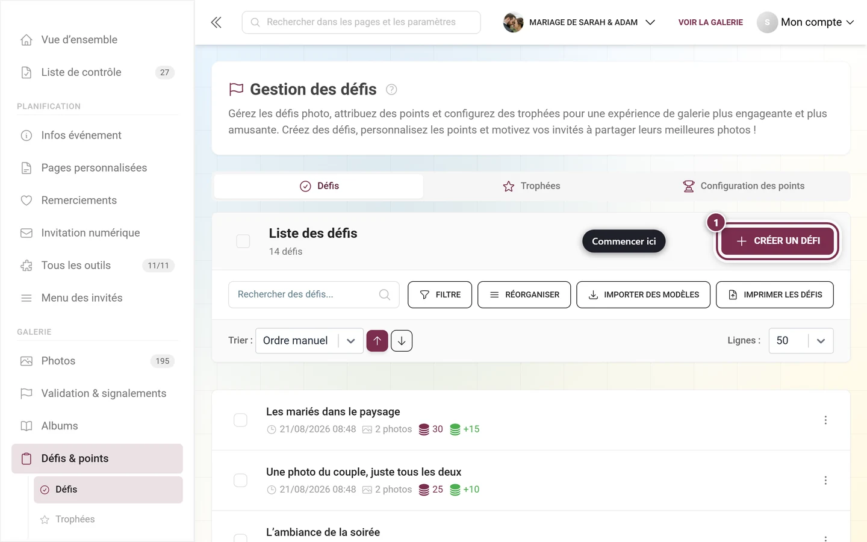Expand the Mon compte account menu
Image resolution: width=867 pixels, height=542 pixels.
[x=806, y=22]
